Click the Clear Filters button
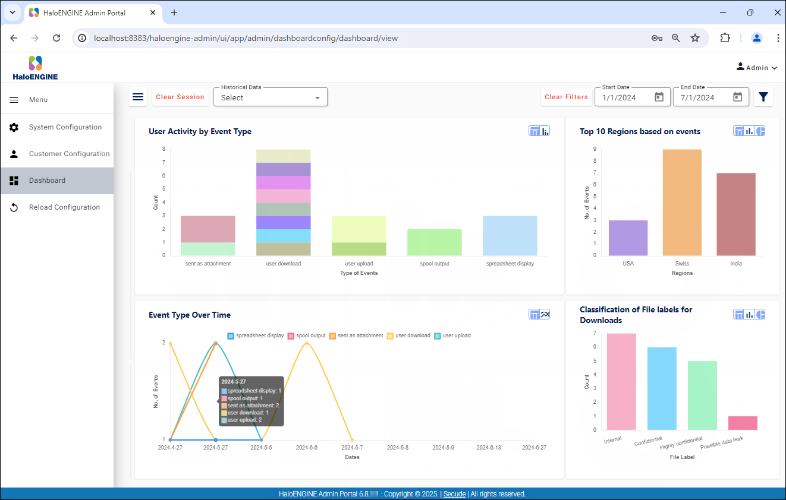 coord(566,97)
